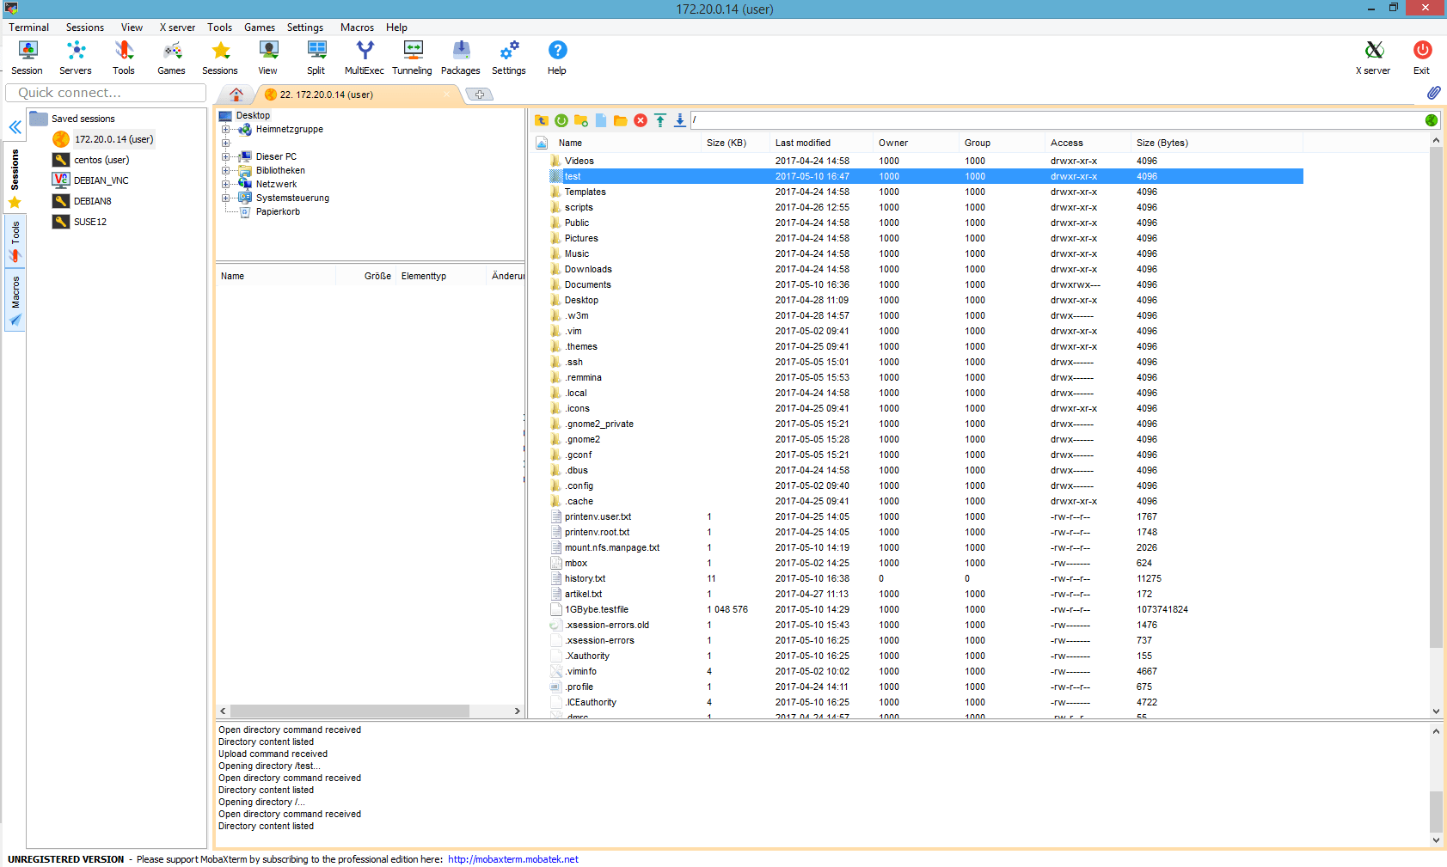Expand the Netzwerk tree node

coord(225,184)
